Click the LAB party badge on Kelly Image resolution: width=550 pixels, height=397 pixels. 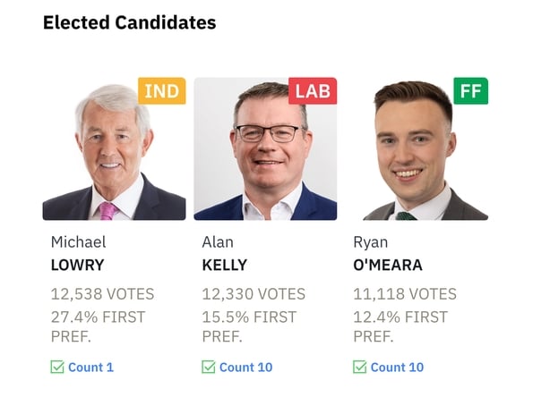click(313, 90)
